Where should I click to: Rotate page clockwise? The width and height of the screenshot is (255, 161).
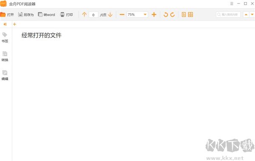173,14
